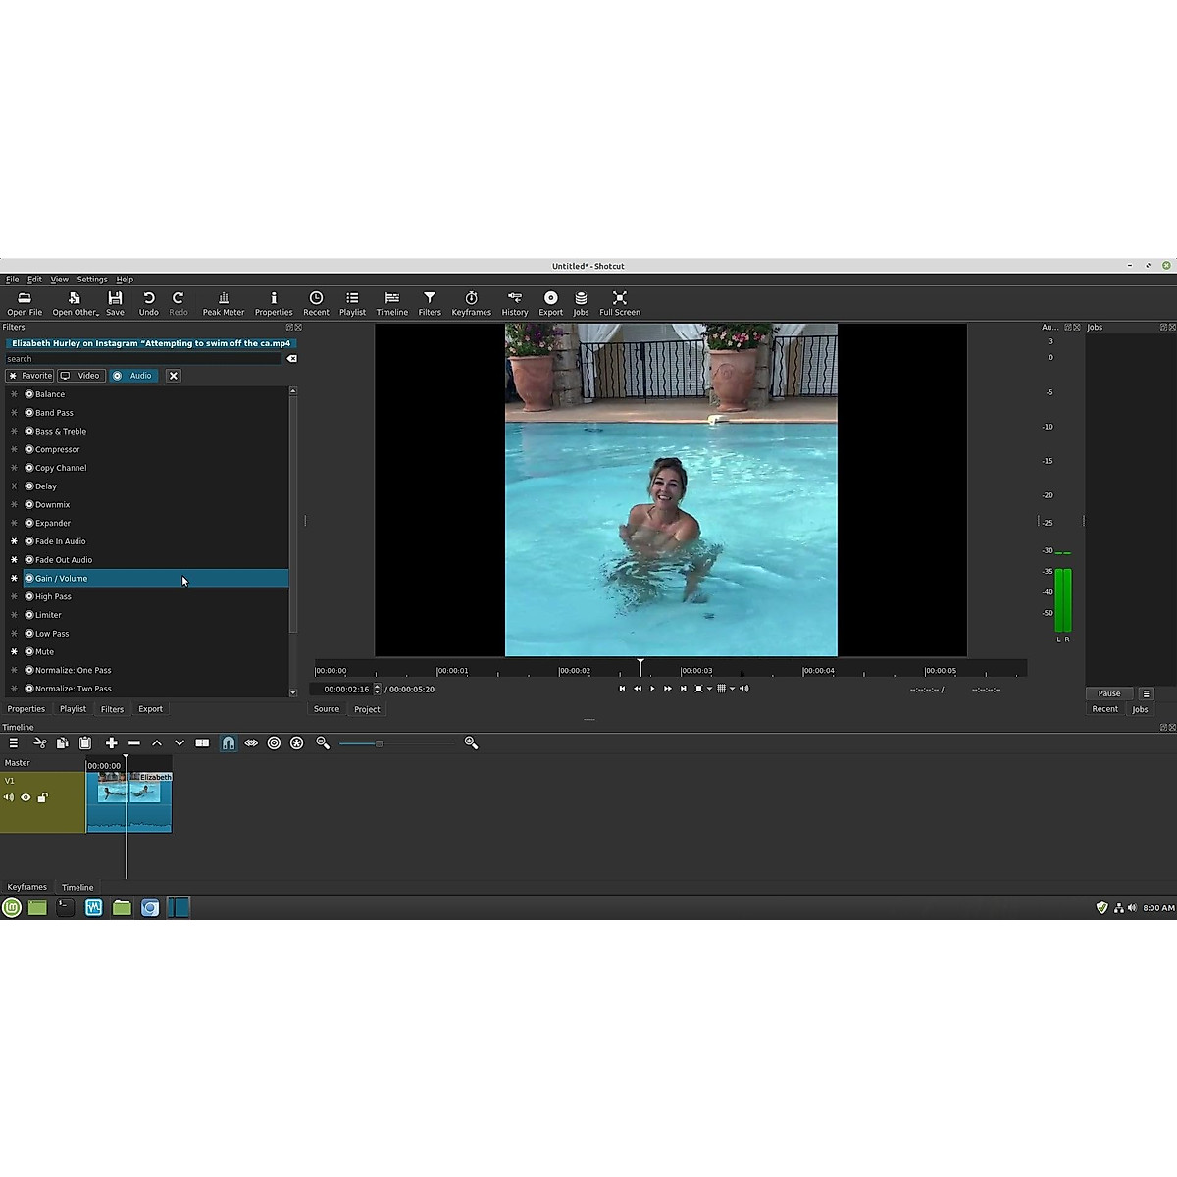Adjust the timeline zoom slider
The height and width of the screenshot is (1177, 1177).
379,743
